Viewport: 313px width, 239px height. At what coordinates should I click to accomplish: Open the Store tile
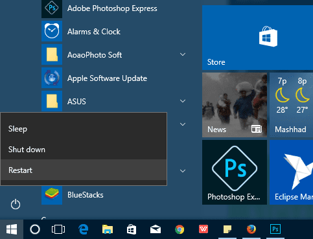coord(257,38)
